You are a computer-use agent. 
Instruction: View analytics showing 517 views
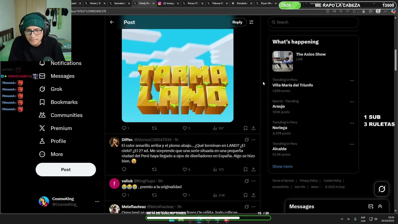point(218,128)
